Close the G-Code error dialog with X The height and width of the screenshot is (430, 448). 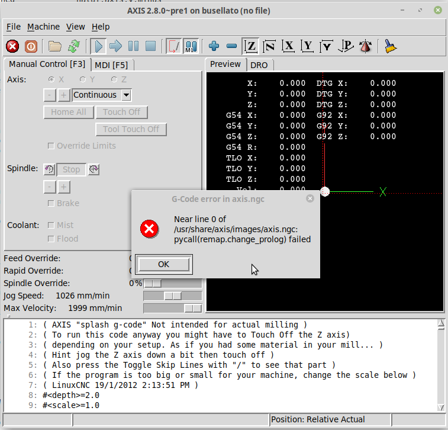tap(310, 198)
